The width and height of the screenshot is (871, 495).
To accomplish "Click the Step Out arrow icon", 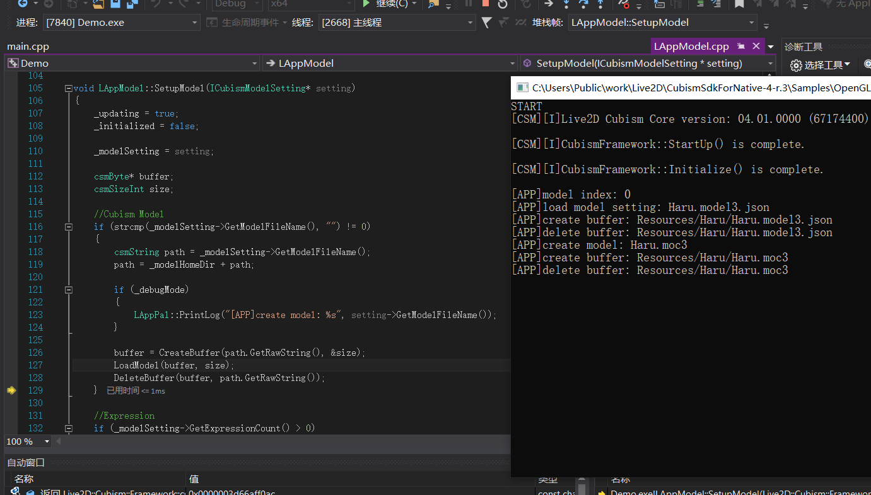I will pos(600,4).
